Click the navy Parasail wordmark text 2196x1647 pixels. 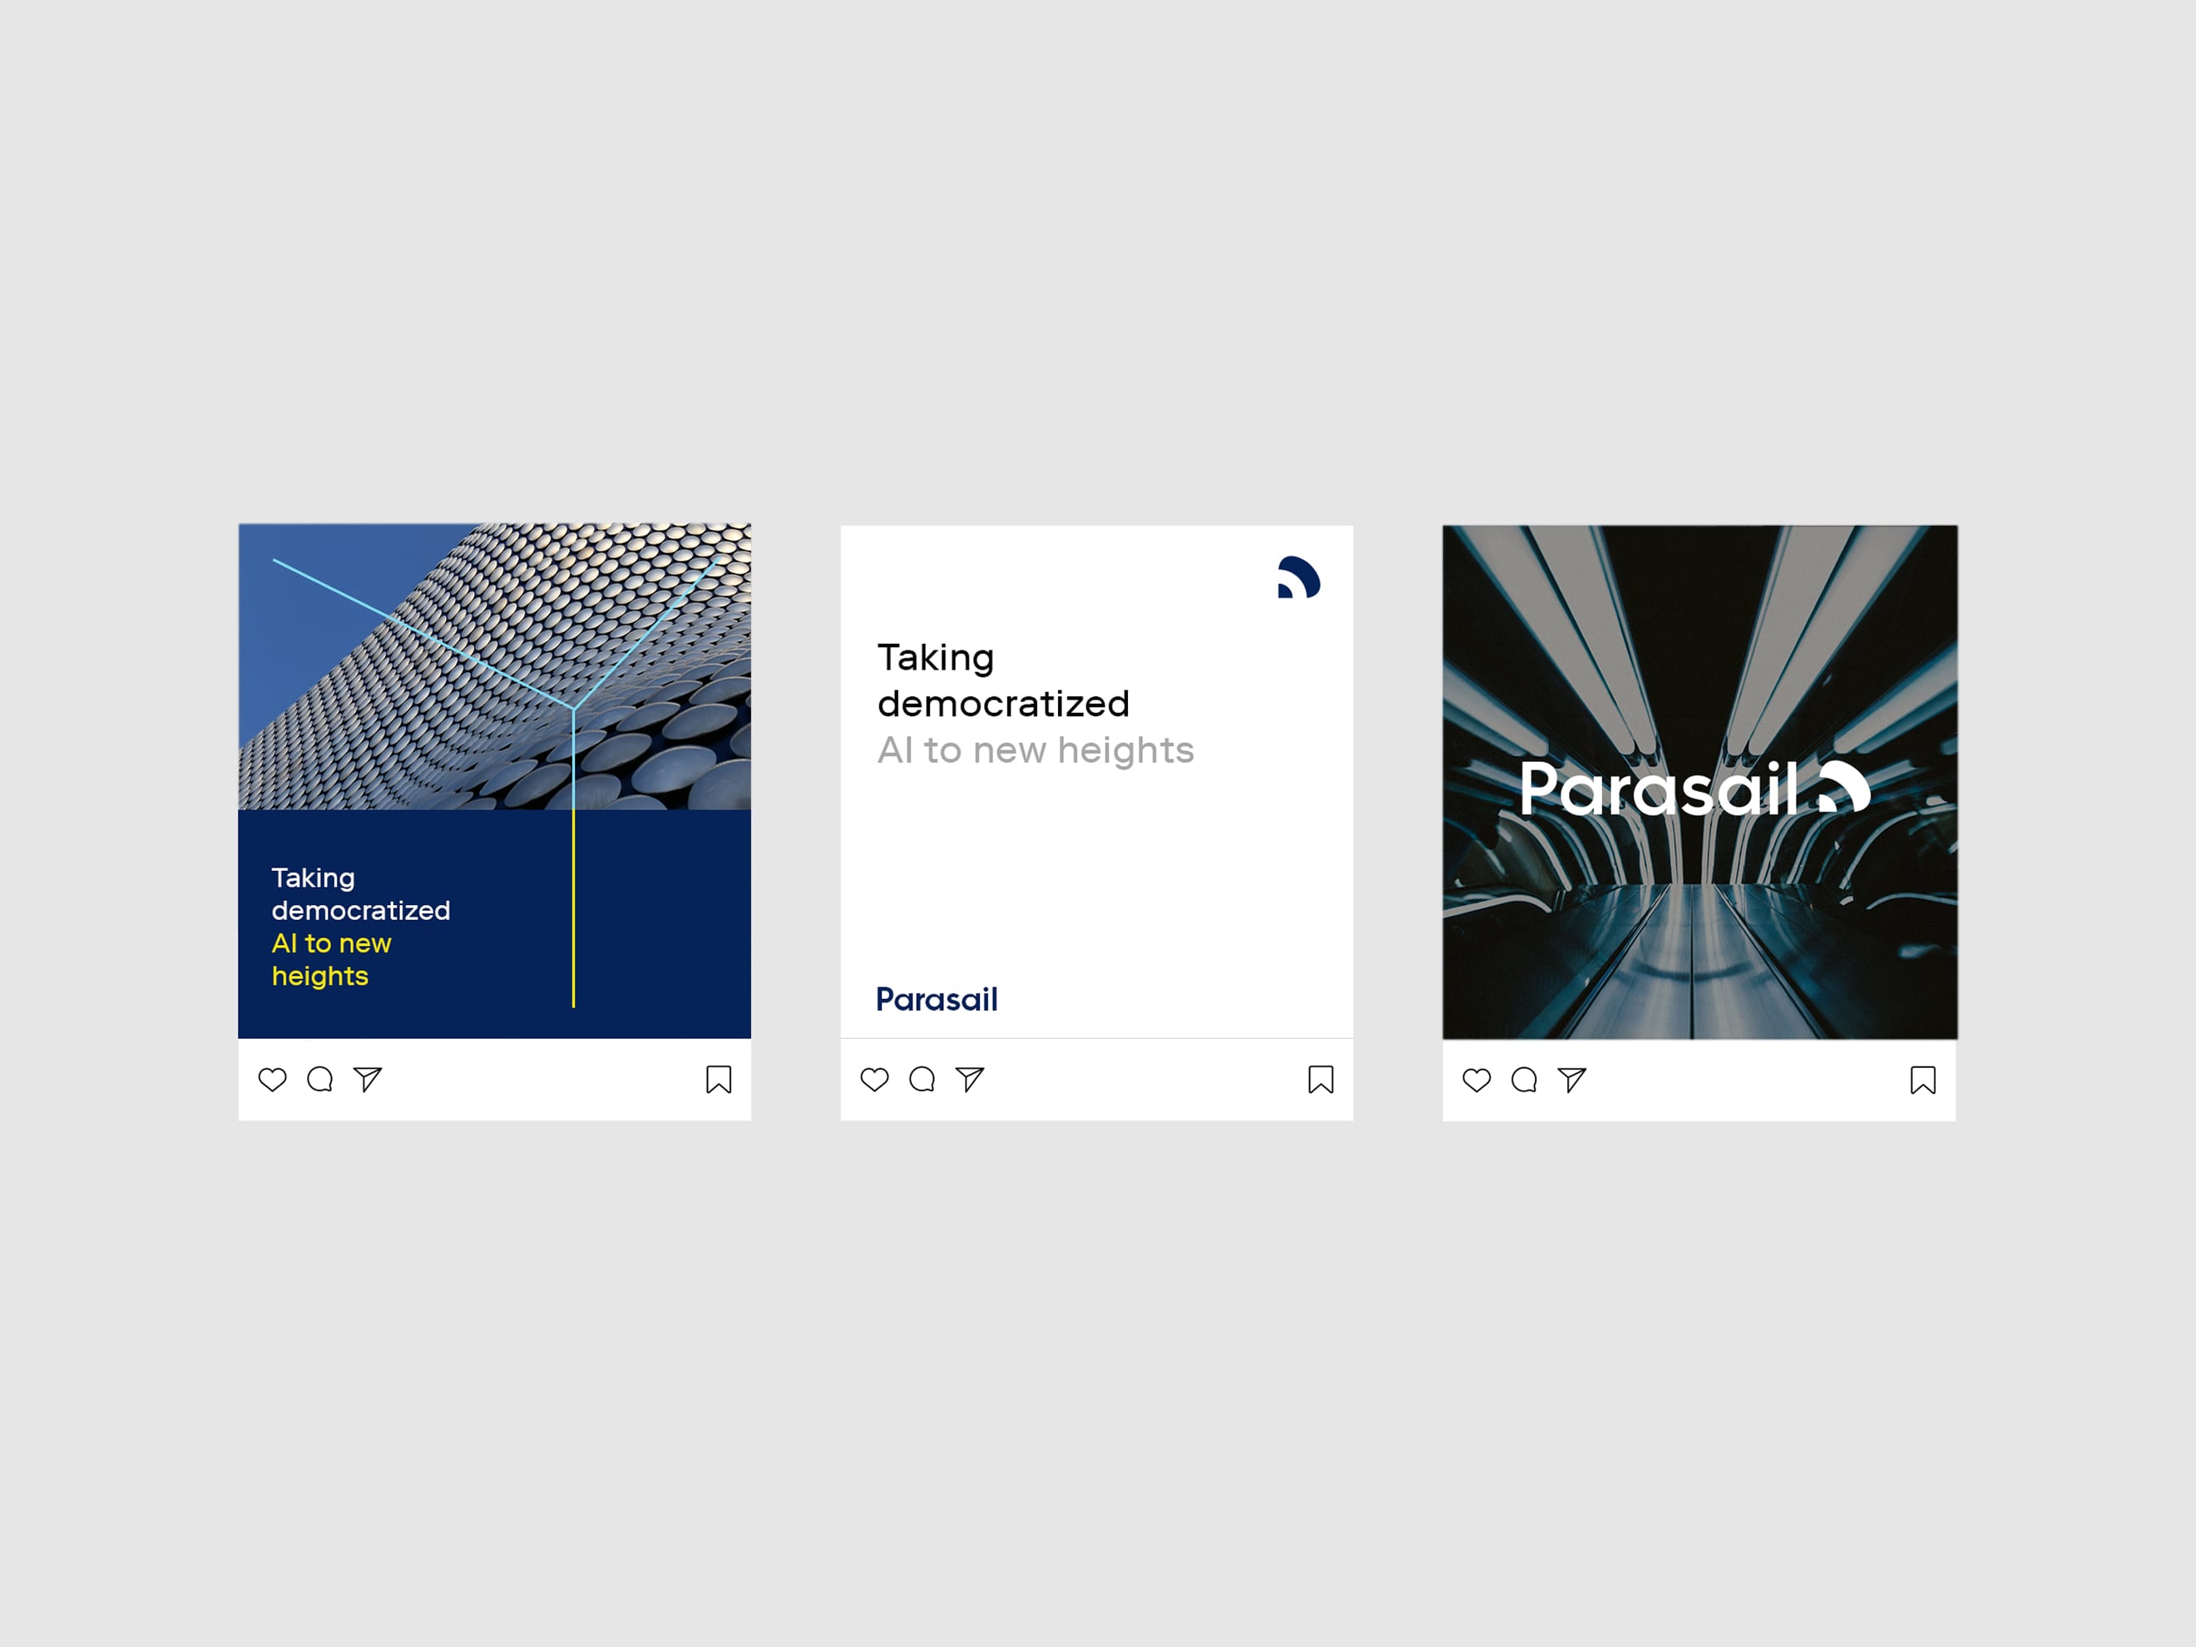[x=936, y=999]
